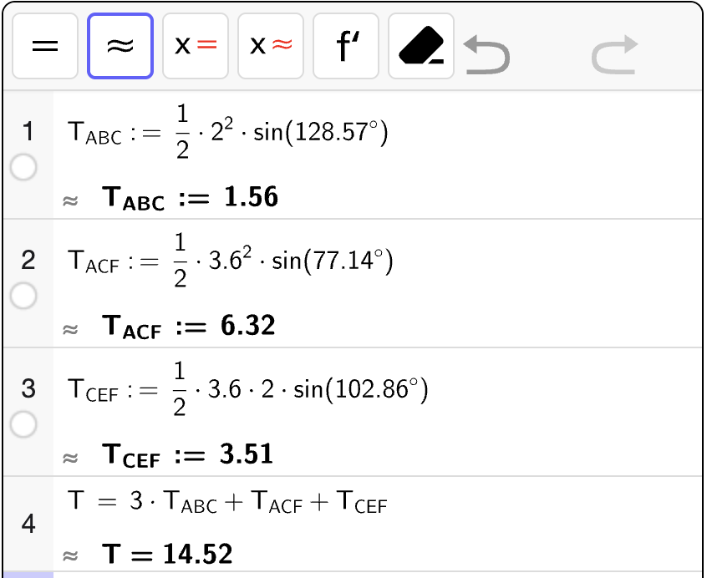This screenshot has height=578, width=707.
Task: Redo the last undone action
Action: (x=614, y=54)
